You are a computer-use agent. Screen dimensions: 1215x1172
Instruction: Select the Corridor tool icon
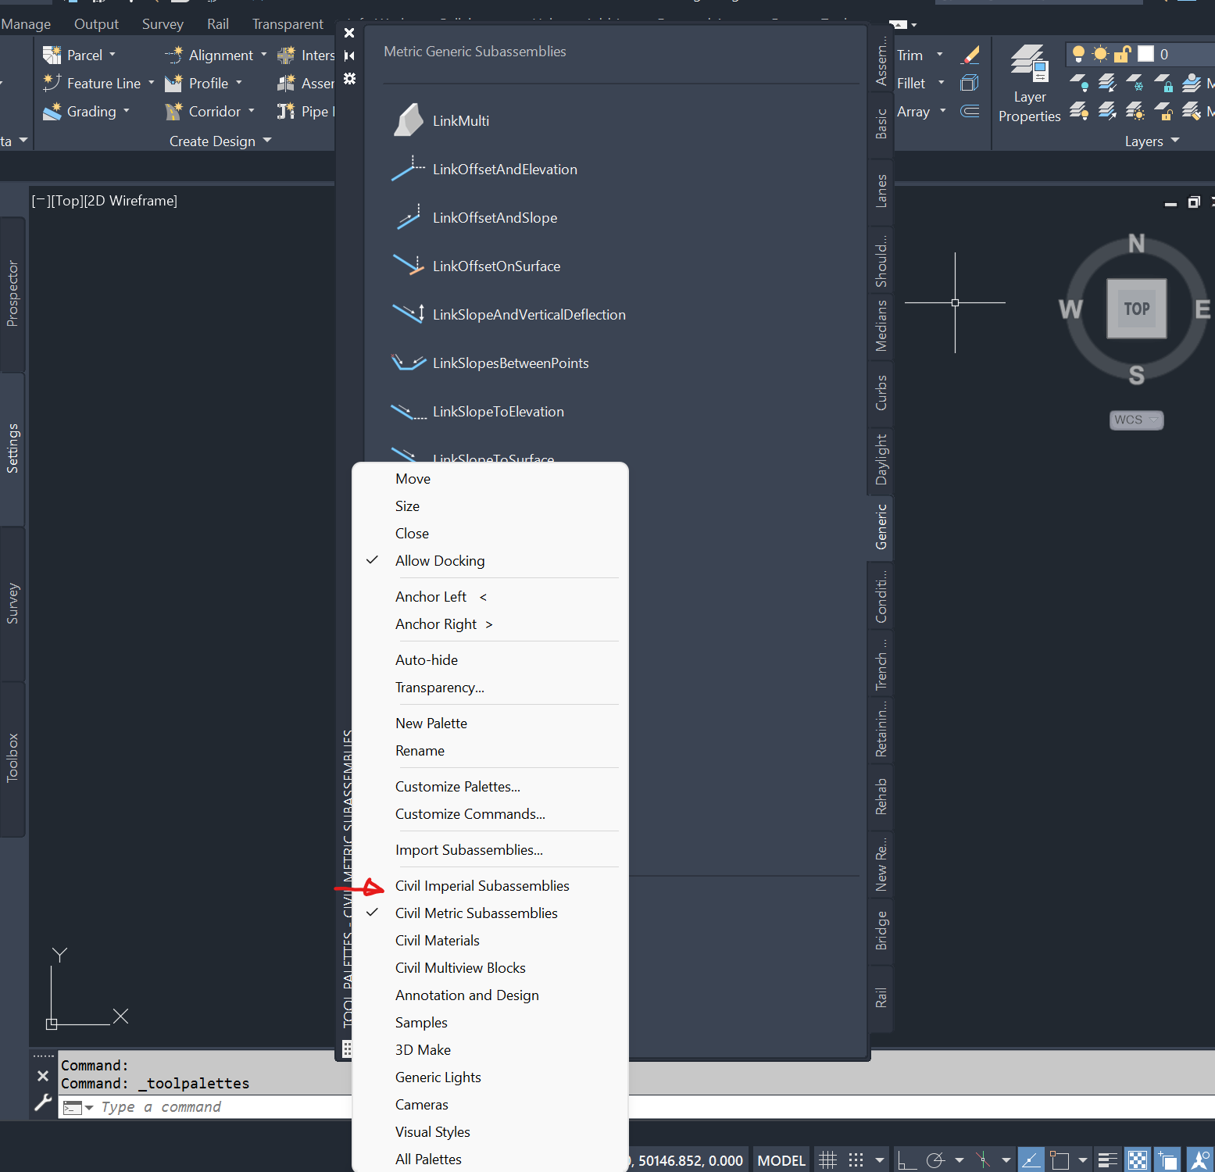173,111
